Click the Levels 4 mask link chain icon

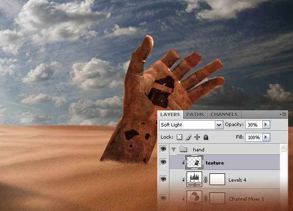(x=206, y=180)
